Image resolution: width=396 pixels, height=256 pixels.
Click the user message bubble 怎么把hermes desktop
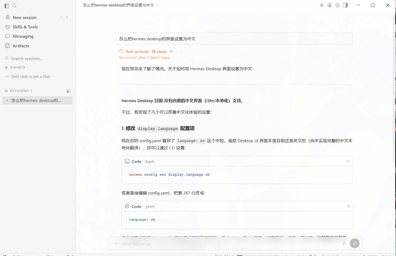click(x=234, y=39)
